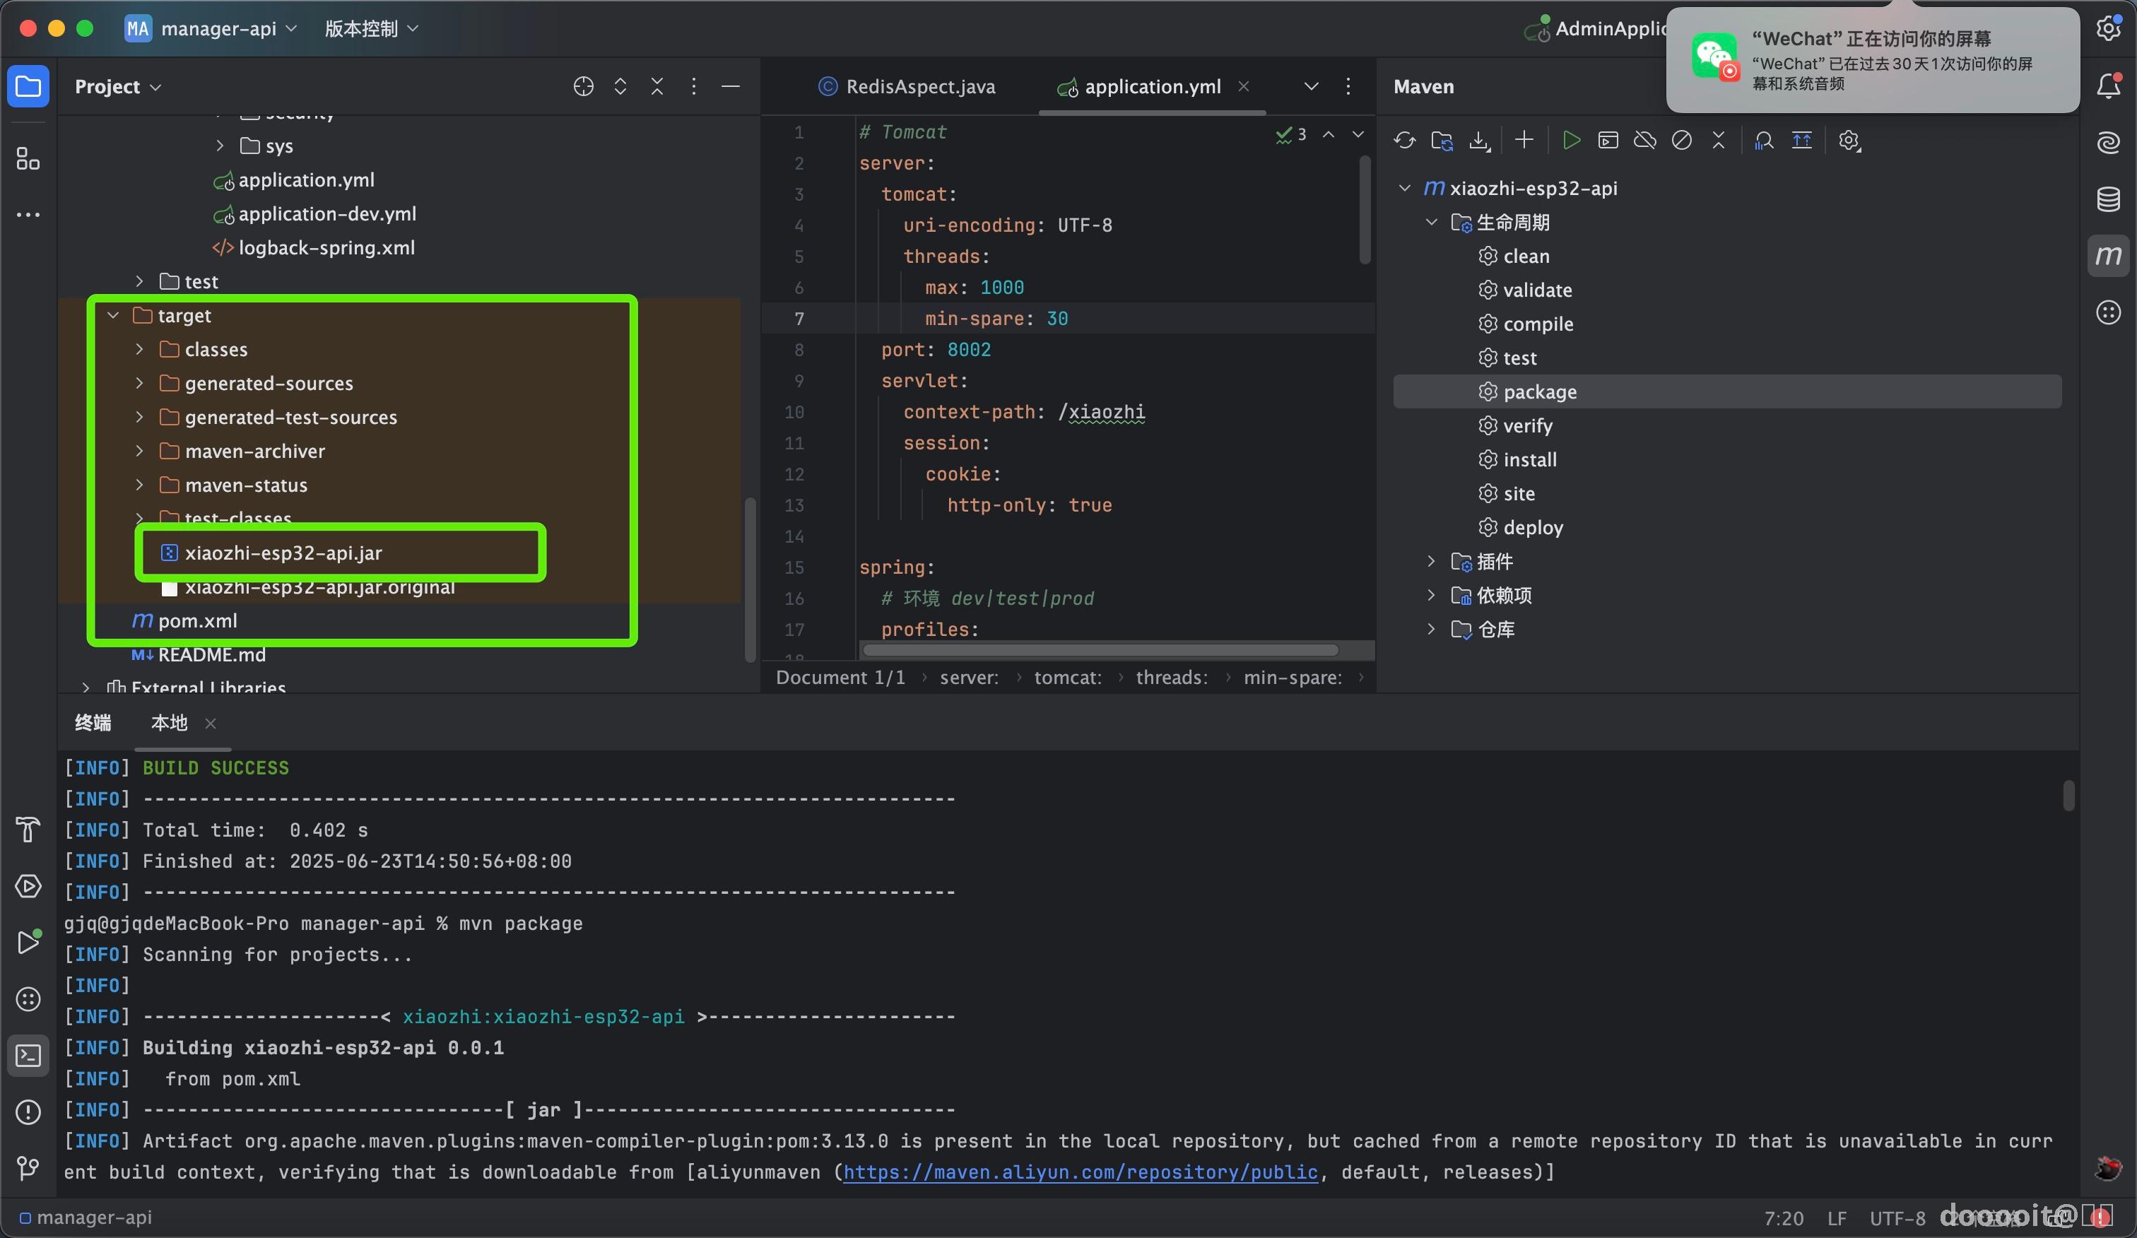Screen dimensions: 2137x1238
Task: Select the 本地 terminal tab
Action: point(170,722)
